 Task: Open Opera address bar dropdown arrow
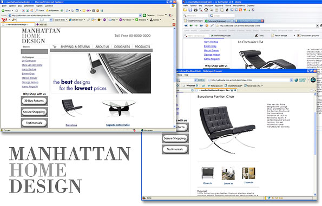click(318, 25)
